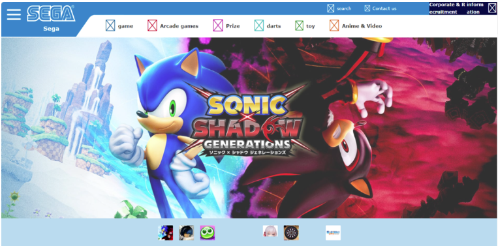Click the Contact us icon
The height and width of the screenshot is (246, 498).
tap(367, 8)
